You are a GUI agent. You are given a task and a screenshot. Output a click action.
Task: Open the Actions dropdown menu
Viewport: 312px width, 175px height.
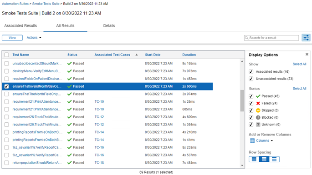pos(34,38)
